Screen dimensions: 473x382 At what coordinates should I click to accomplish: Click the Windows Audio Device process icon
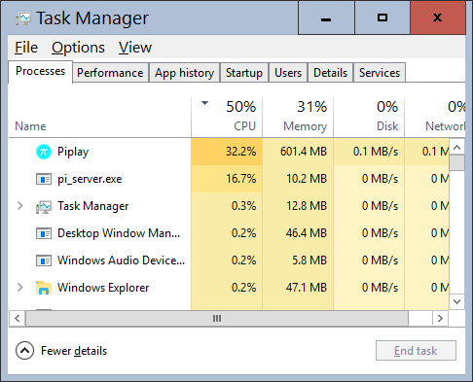point(44,260)
